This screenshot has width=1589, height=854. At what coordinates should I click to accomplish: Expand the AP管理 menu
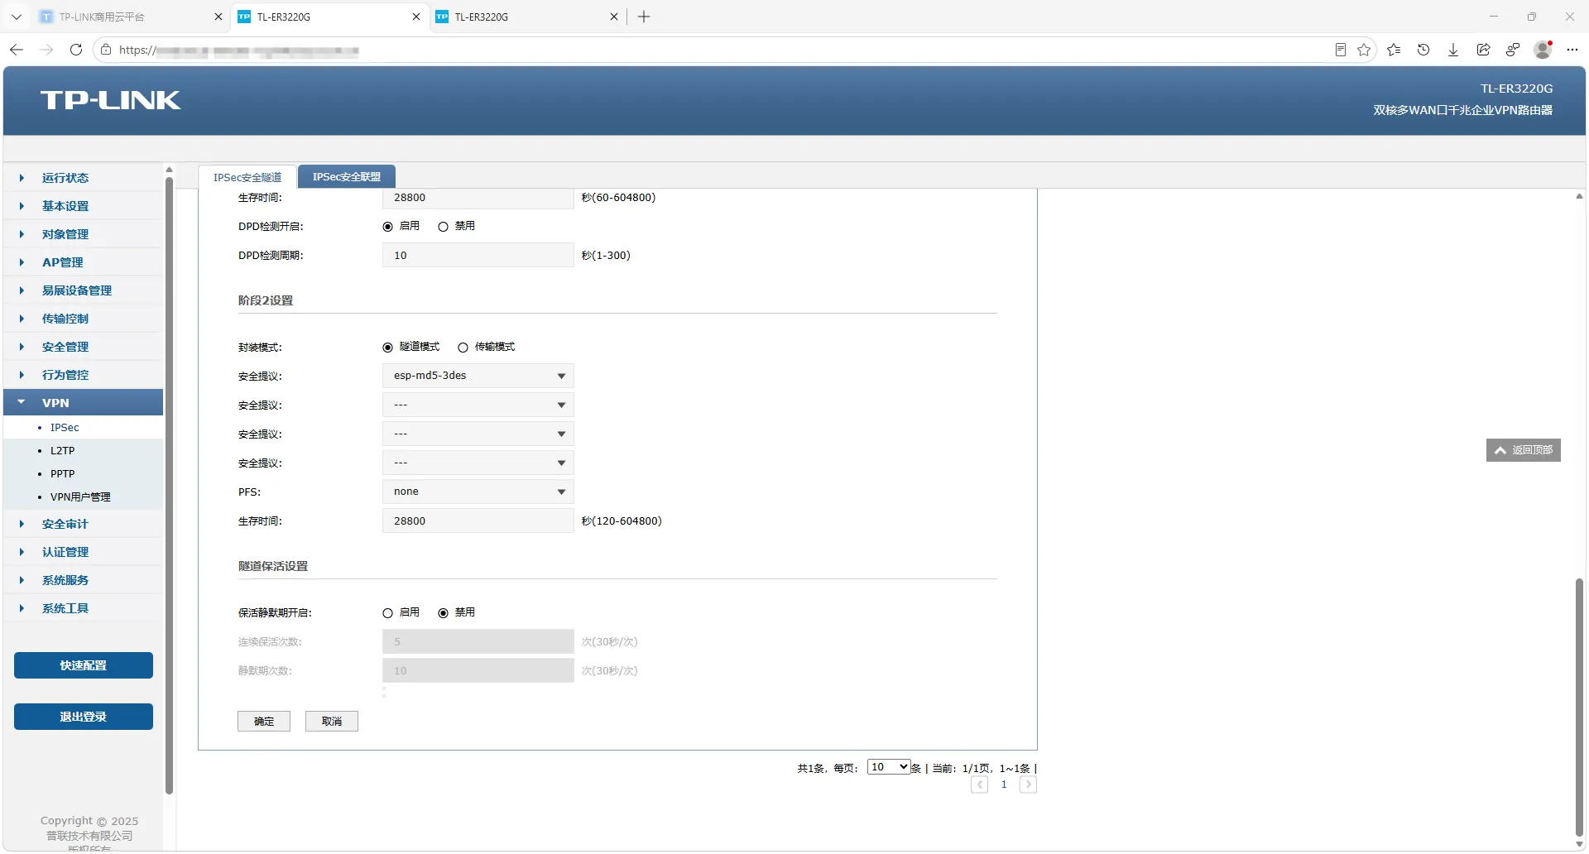83,262
